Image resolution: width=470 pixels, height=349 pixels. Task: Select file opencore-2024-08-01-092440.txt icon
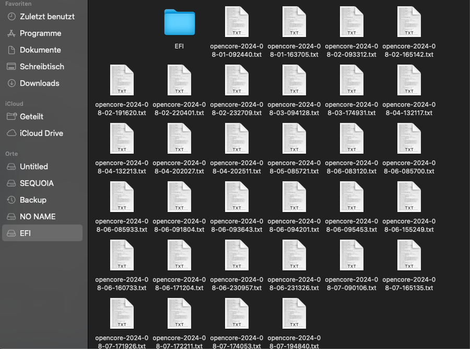click(237, 21)
